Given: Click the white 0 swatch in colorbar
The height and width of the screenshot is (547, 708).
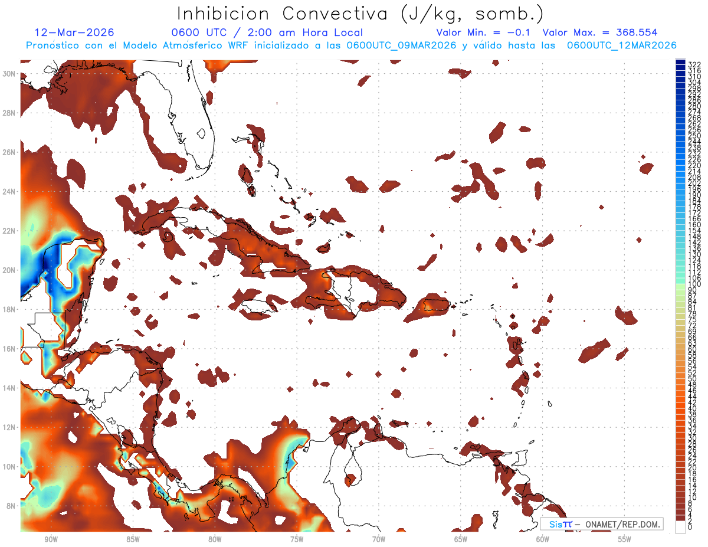Looking at the screenshot, I should pos(680,526).
